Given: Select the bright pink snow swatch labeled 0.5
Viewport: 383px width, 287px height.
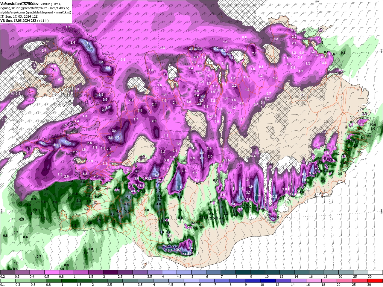Looking at the screenshot, I should pos(51,272).
